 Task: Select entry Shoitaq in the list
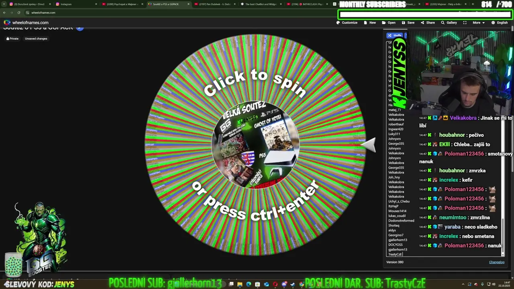coord(394,226)
